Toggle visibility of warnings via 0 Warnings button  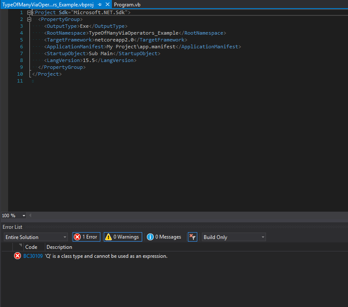(123, 236)
